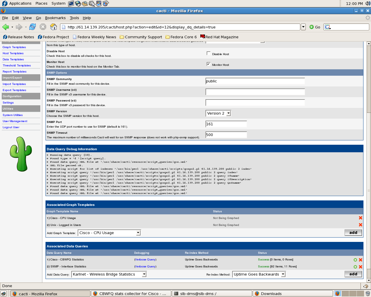
Task: Click the SNMP Username (v3) field
Action: pyautogui.click(x=255, y=92)
